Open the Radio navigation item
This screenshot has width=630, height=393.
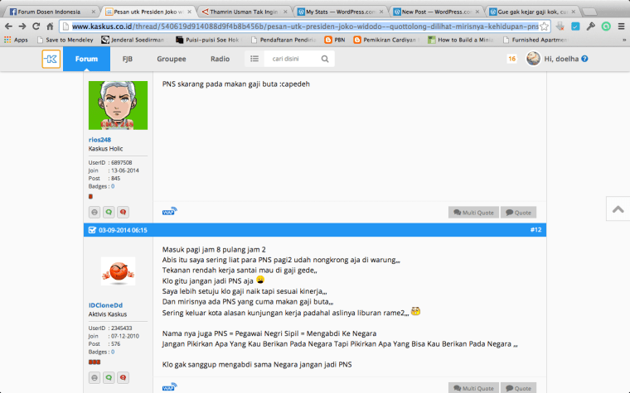click(220, 59)
